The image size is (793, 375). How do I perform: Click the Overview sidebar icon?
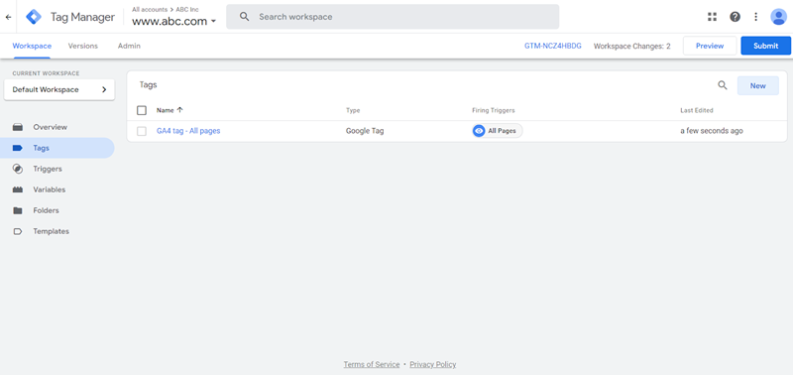[x=18, y=127]
